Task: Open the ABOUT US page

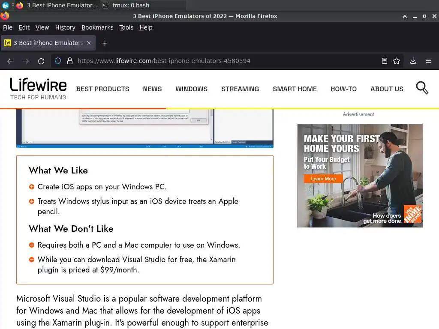Action: [x=387, y=89]
